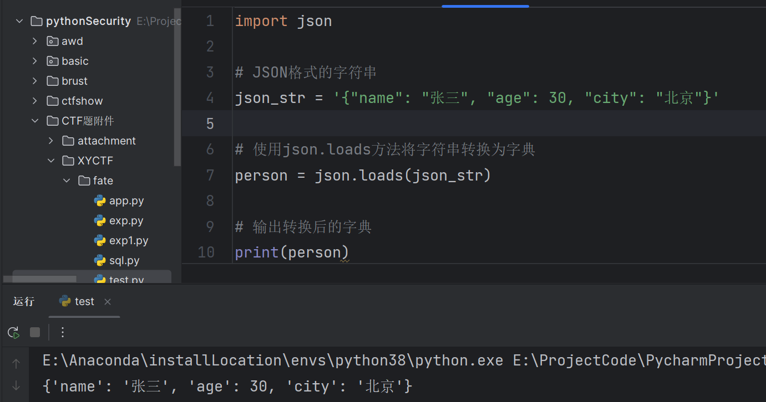The width and height of the screenshot is (766, 402).
Task: Click the console up arrow icon
Action: (x=16, y=364)
